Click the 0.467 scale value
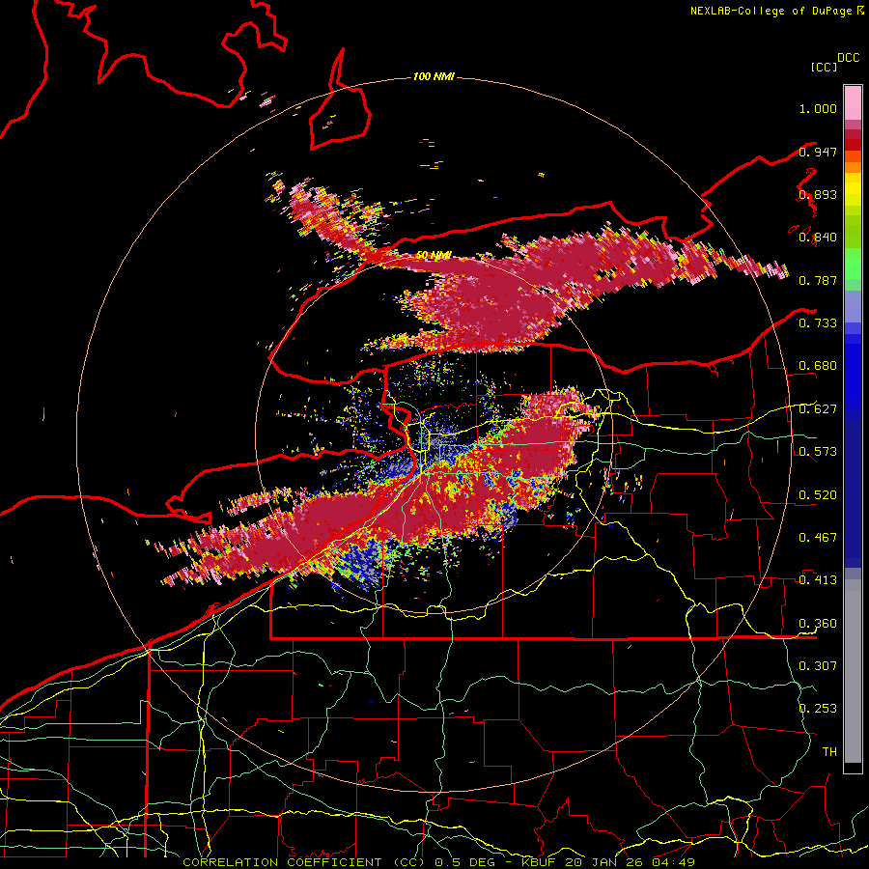 click(818, 538)
